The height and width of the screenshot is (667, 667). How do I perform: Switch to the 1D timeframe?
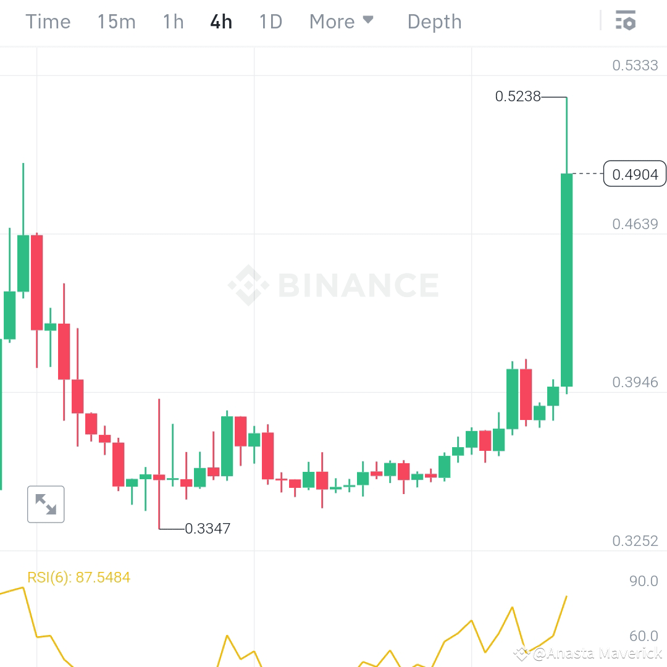click(270, 22)
